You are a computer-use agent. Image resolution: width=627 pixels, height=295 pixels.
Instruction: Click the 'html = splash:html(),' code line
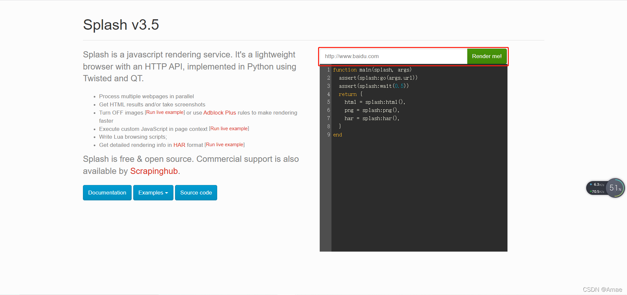click(x=375, y=102)
